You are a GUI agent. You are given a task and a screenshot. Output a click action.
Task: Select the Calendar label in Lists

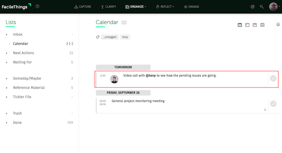click(21, 44)
